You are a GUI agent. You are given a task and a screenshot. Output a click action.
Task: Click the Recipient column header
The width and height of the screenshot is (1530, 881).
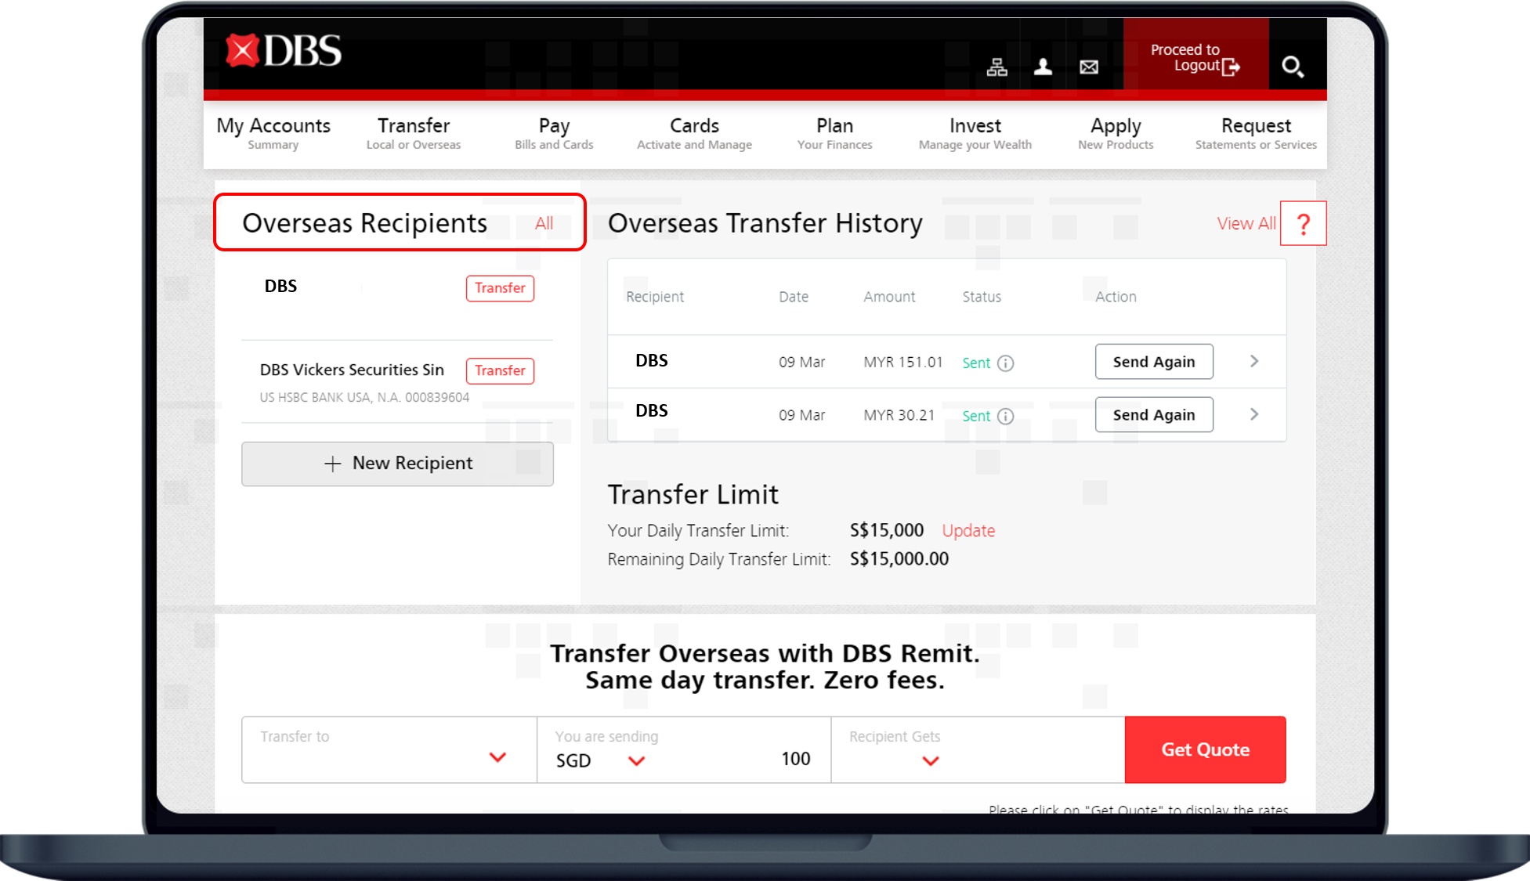655,297
